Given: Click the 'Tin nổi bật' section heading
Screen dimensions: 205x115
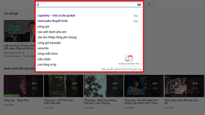Looking at the screenshot, I should click(x=11, y=14).
